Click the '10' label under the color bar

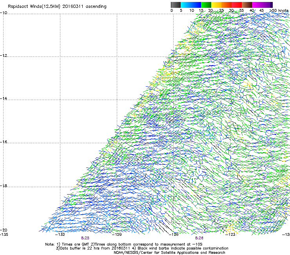click(x=192, y=11)
